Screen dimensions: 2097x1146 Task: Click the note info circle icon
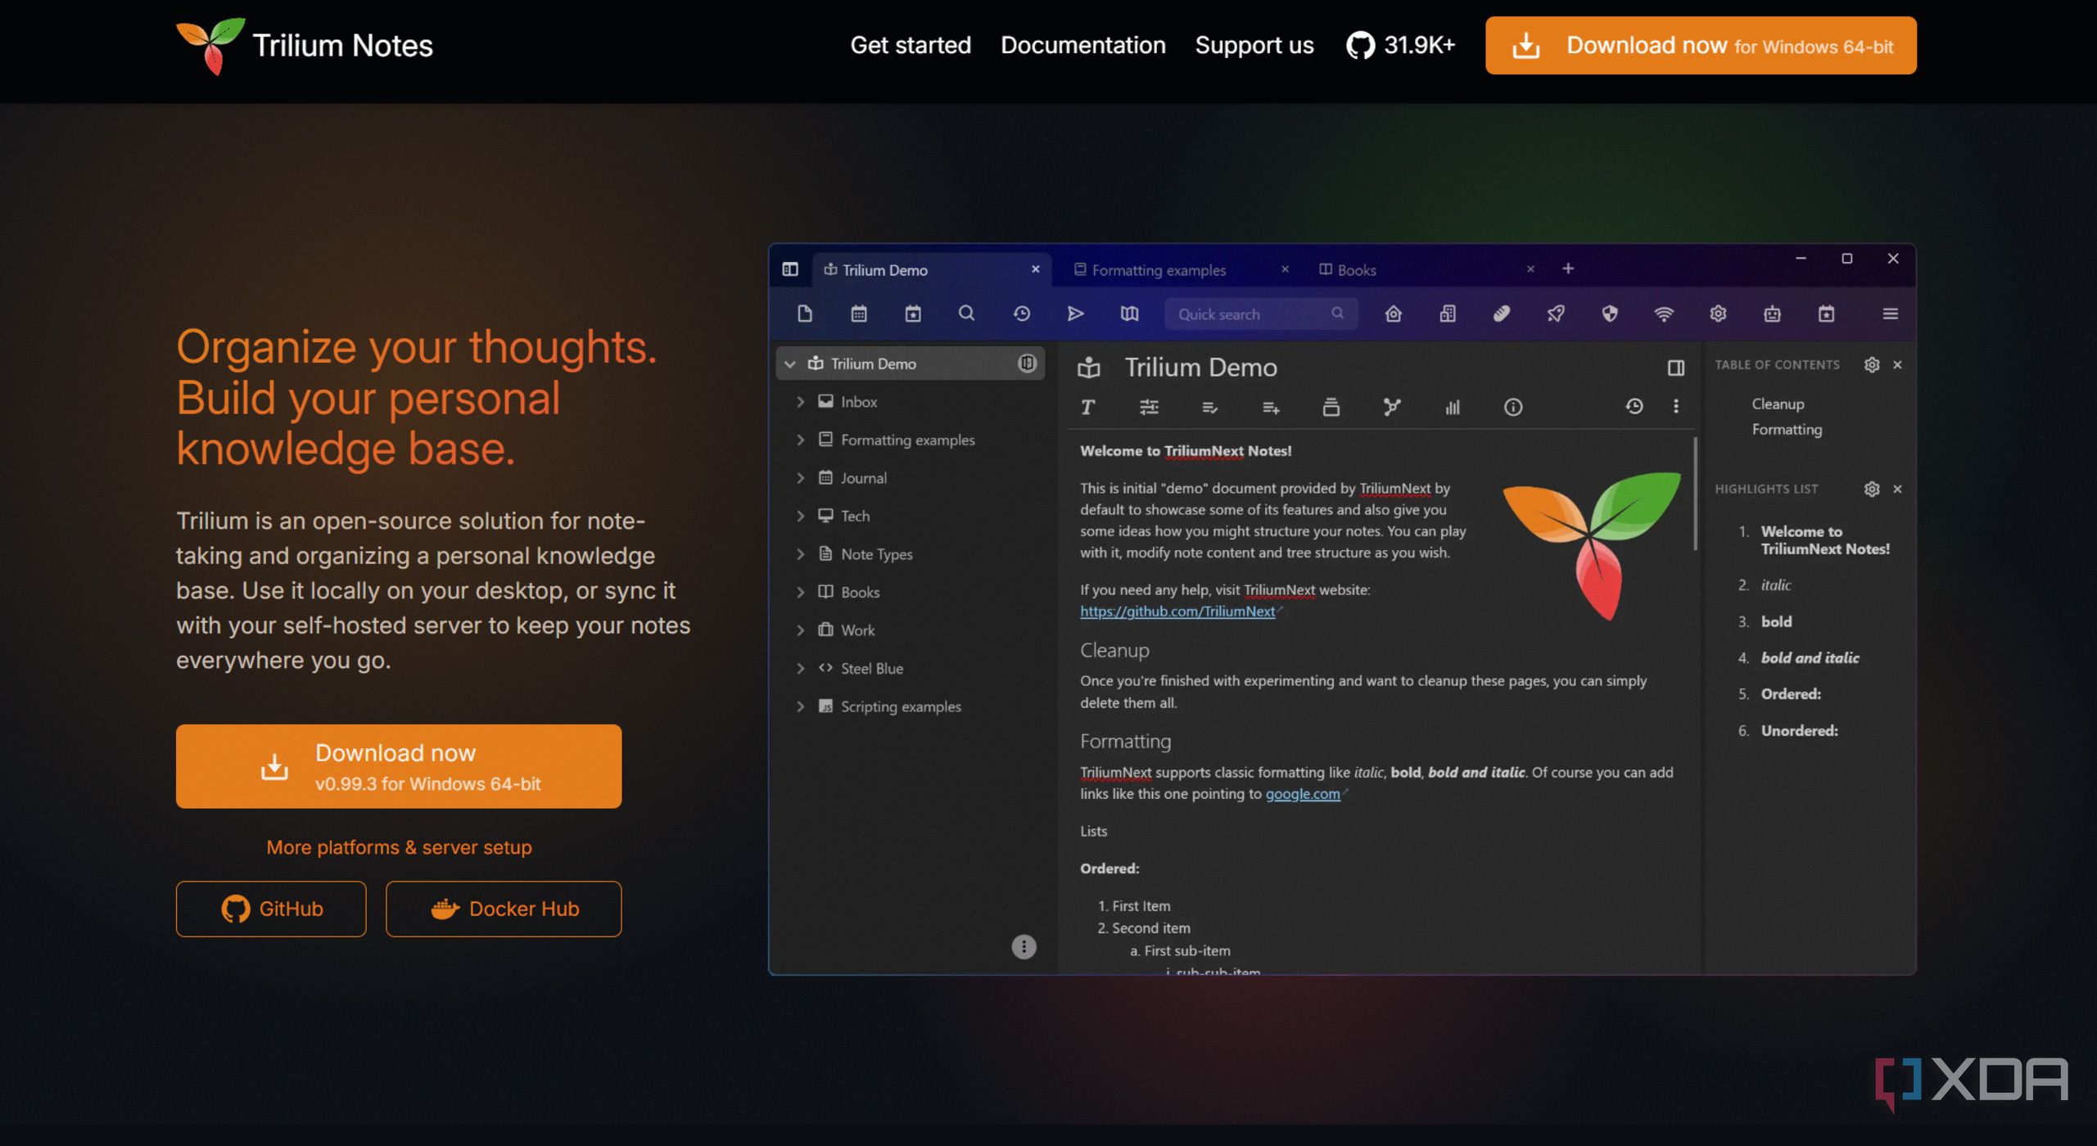1512,407
